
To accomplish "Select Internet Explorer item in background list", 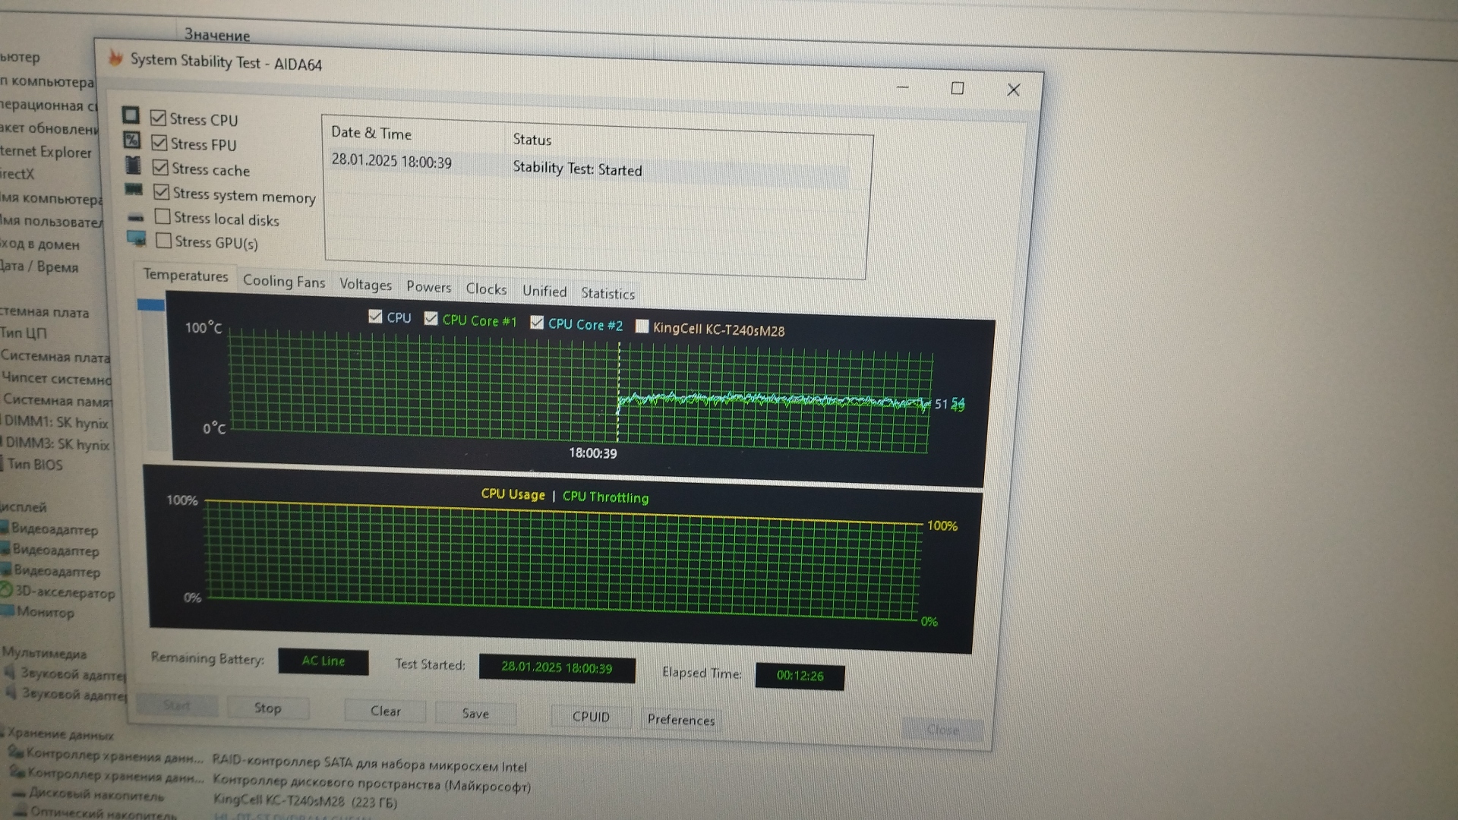I will pyautogui.click(x=46, y=152).
